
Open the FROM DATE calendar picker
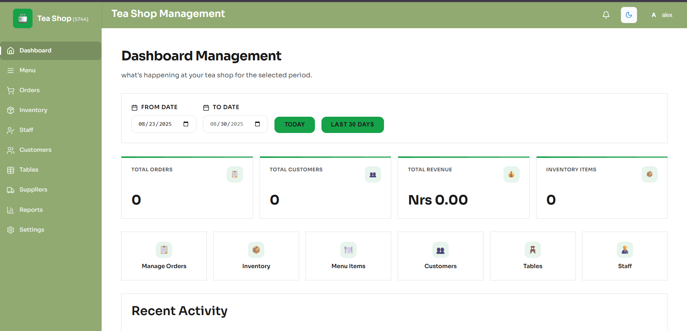click(186, 124)
